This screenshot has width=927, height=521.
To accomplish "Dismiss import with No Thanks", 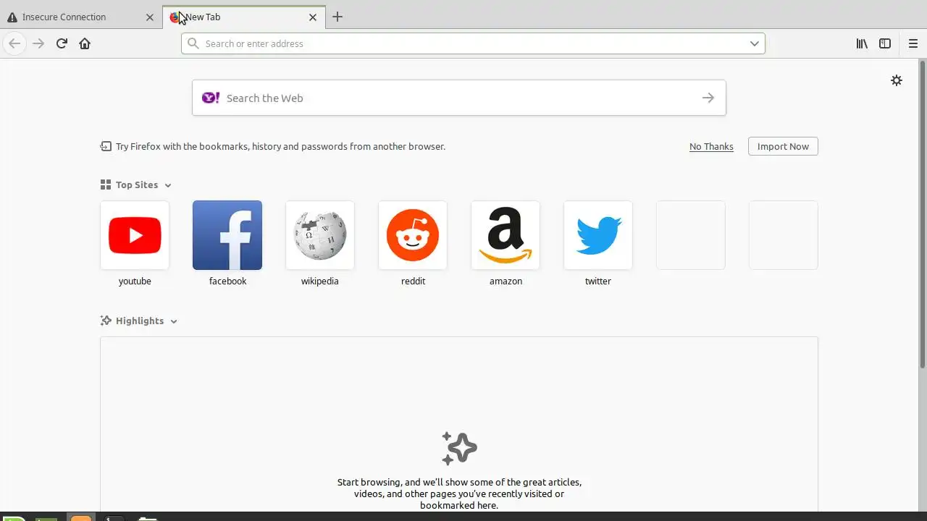I will pos(711,146).
